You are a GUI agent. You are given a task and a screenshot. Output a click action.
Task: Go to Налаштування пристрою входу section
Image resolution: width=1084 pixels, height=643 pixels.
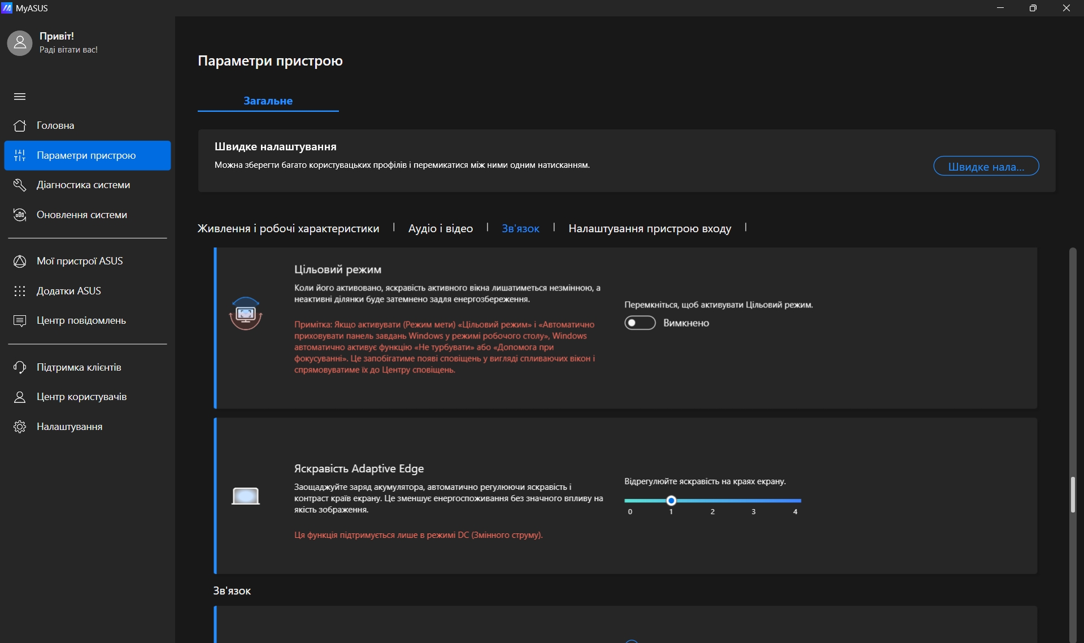(650, 228)
